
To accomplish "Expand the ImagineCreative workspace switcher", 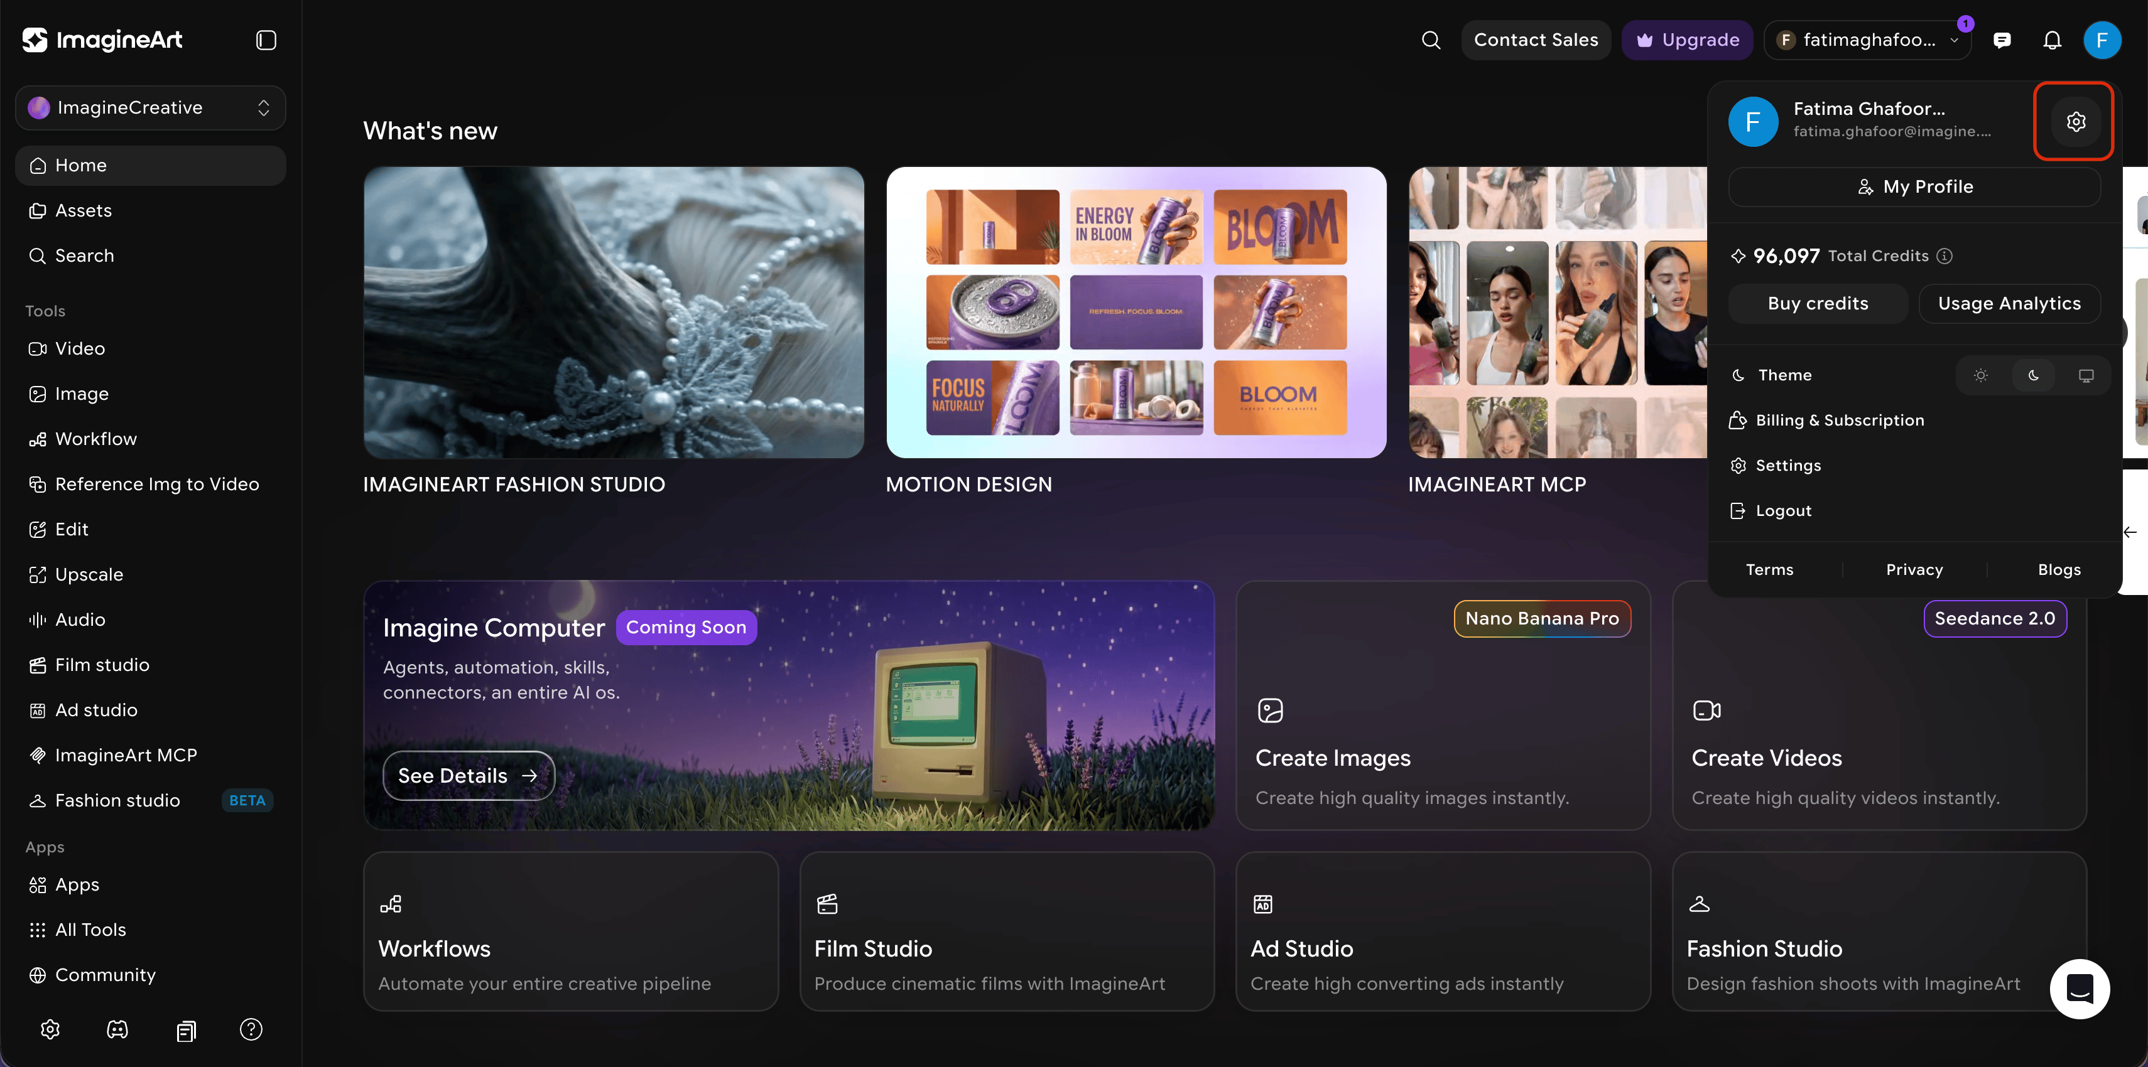I will [x=151, y=107].
